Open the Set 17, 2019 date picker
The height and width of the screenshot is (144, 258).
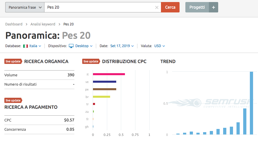click(122, 46)
